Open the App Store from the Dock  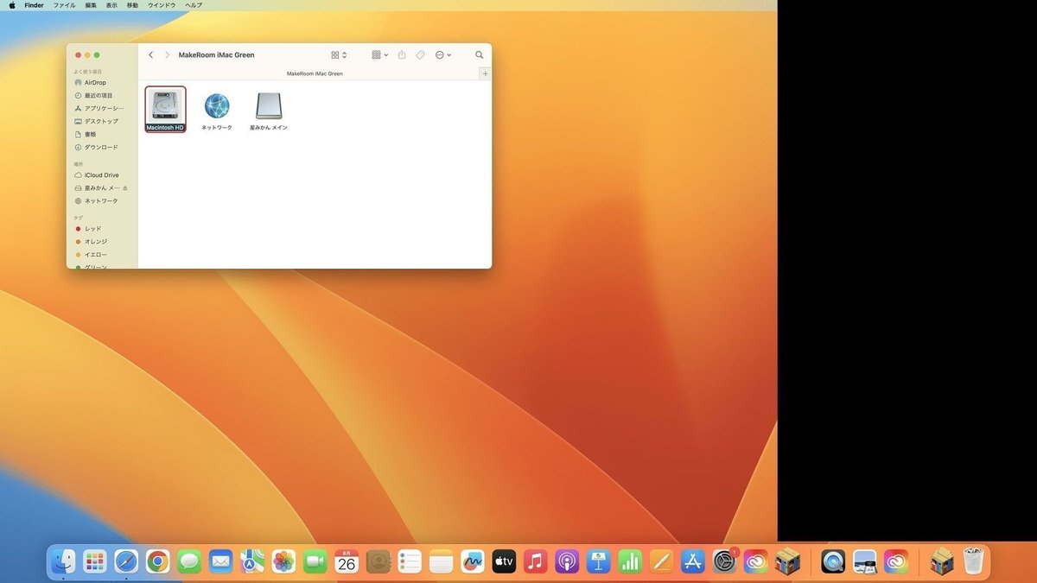point(693,562)
